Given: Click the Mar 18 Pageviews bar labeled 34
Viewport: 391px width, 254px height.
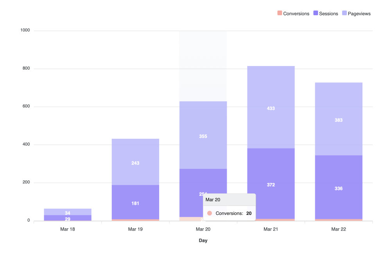Looking at the screenshot, I should (x=68, y=212).
